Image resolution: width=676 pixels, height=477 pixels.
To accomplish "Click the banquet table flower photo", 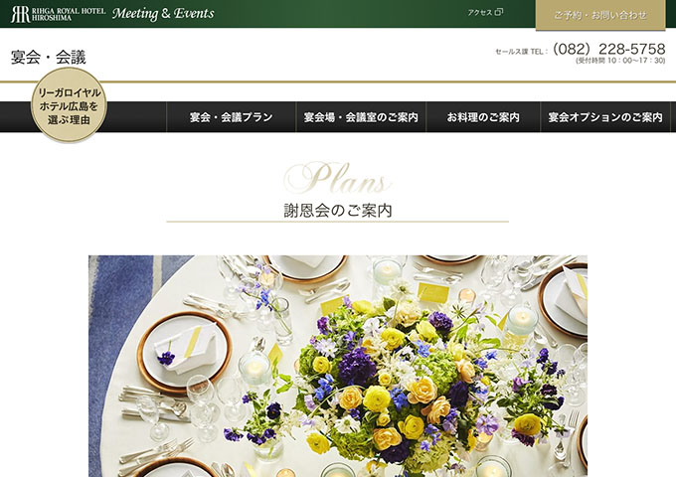I will 338,366.
